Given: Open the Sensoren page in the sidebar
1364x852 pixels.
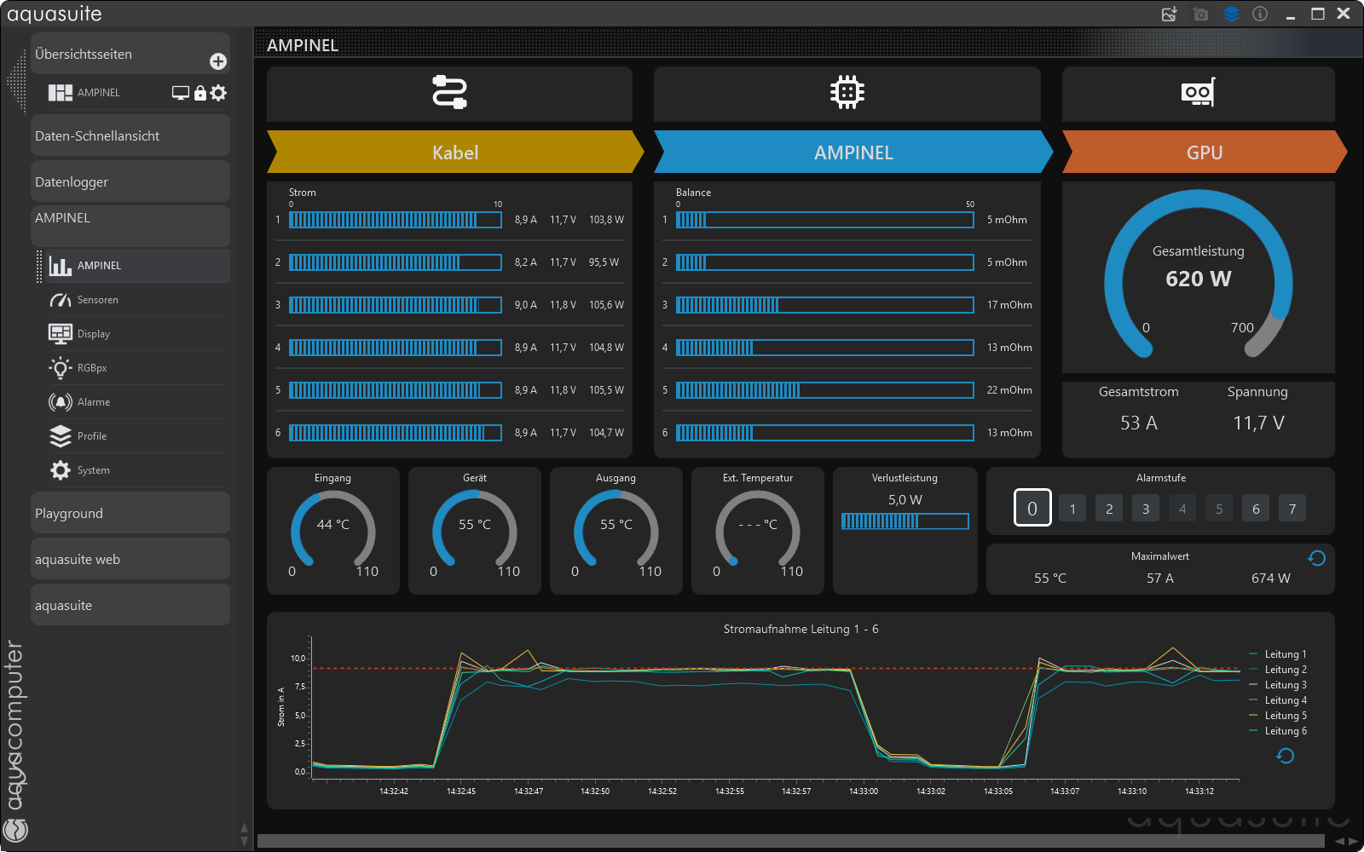Looking at the screenshot, I should [x=98, y=299].
